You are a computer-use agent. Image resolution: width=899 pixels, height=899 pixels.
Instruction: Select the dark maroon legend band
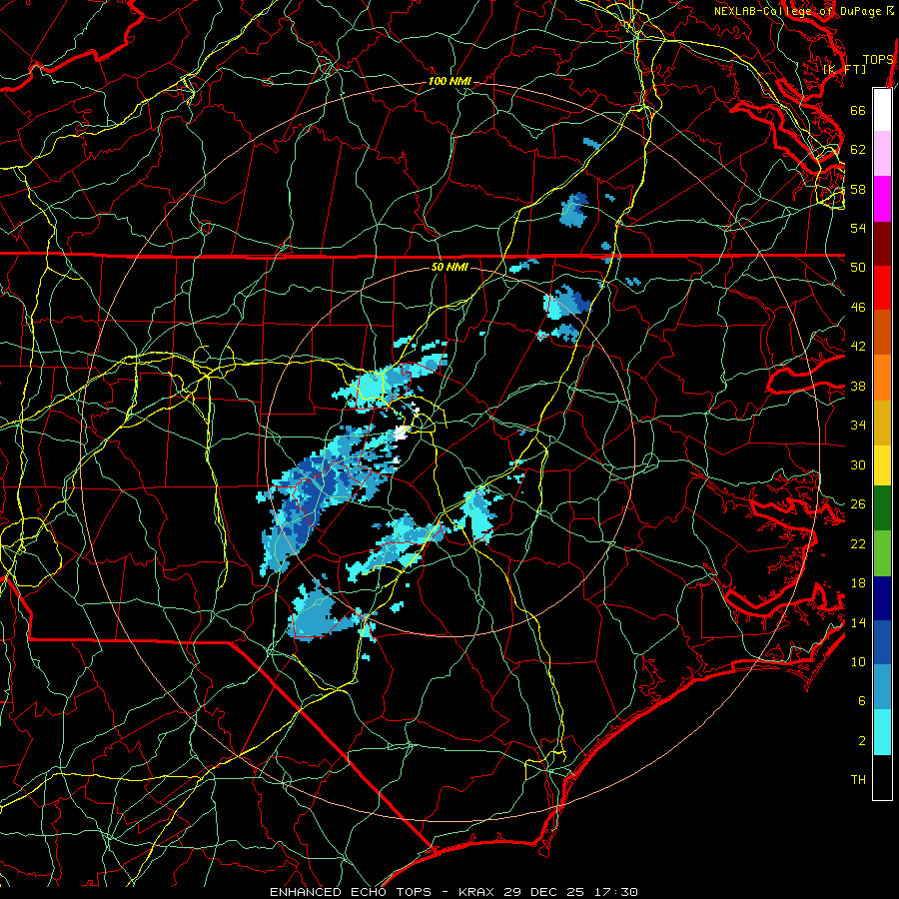tap(882, 244)
